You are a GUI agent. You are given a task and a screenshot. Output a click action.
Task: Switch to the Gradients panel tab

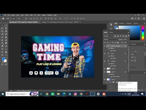(x=129, y=23)
